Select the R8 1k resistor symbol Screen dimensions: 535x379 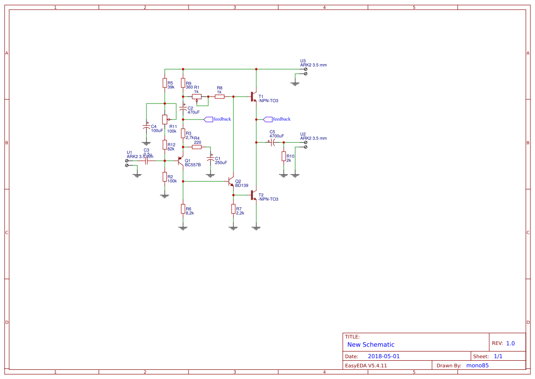(220, 97)
